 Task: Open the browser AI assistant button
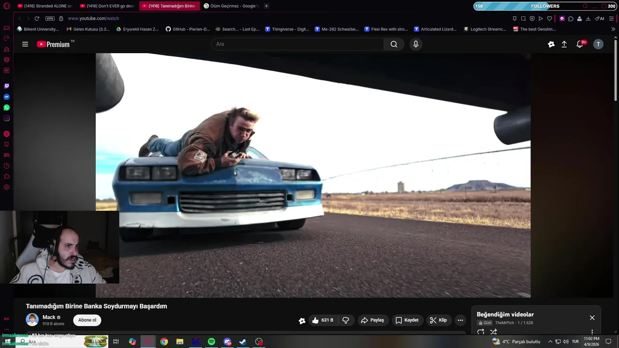[600, 18]
